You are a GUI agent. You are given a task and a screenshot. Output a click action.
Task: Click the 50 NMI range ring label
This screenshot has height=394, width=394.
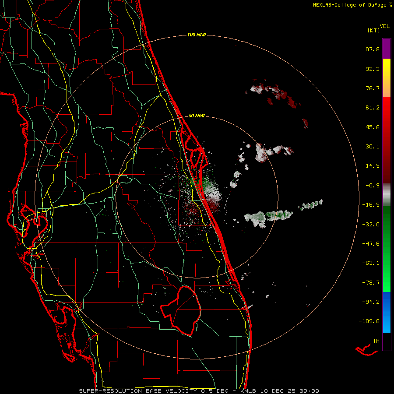(x=197, y=116)
